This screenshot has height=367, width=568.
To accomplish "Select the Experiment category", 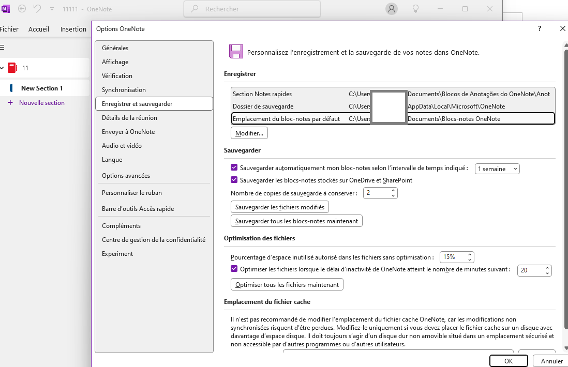I will 154,254.
